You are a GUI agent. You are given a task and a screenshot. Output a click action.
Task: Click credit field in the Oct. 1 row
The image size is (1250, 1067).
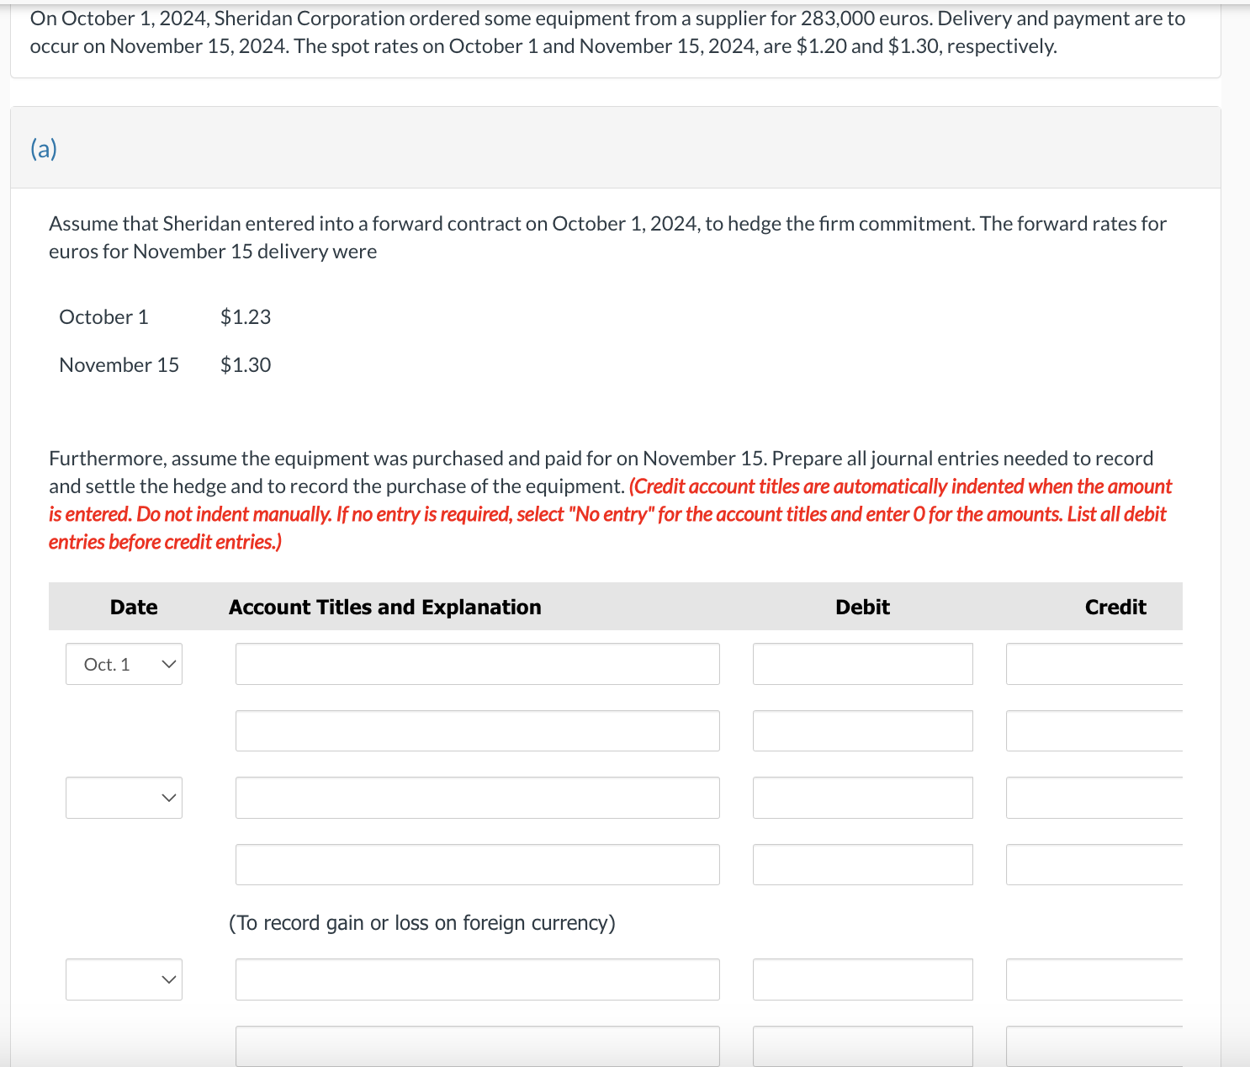point(1094,664)
